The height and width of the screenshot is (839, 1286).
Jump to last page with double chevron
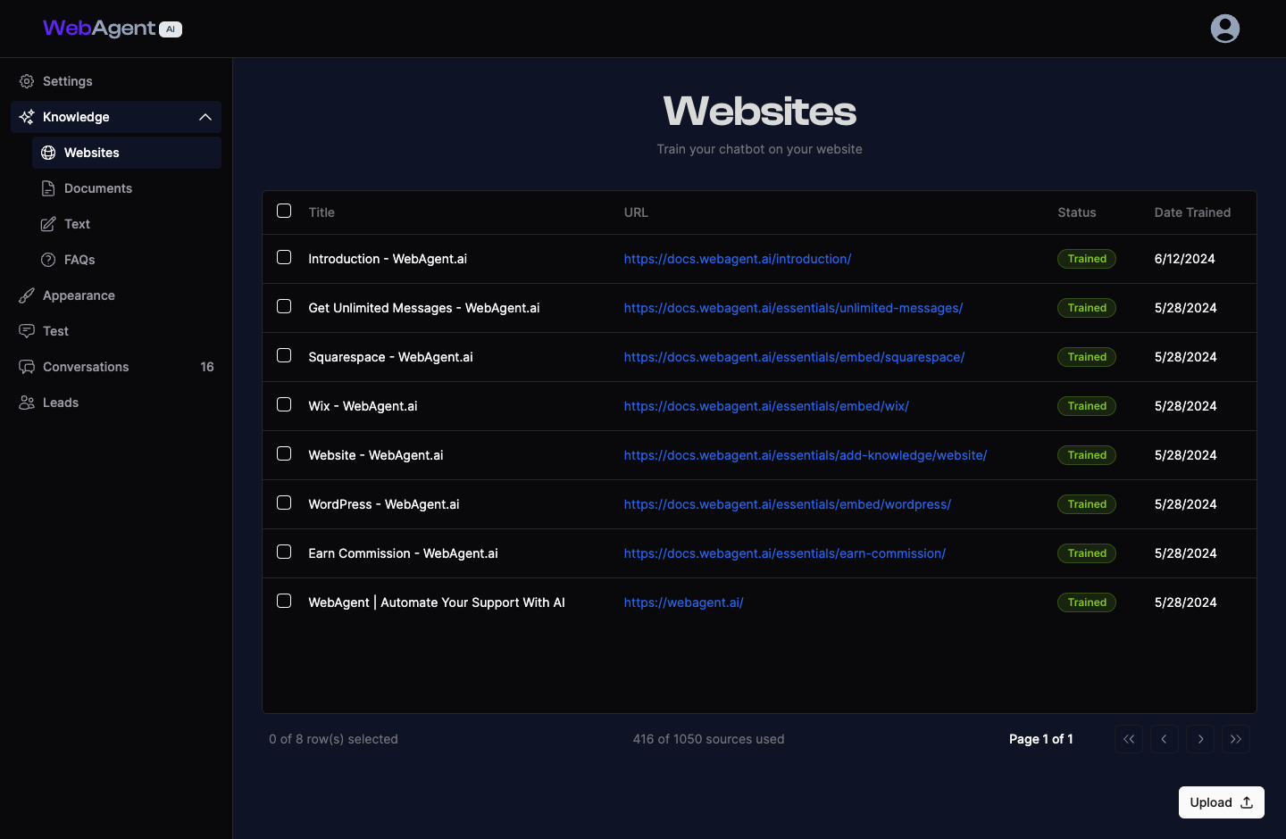pos(1236,739)
